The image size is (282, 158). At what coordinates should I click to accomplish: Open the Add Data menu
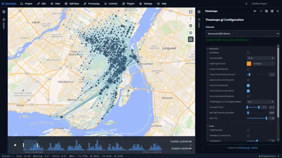point(72,4)
